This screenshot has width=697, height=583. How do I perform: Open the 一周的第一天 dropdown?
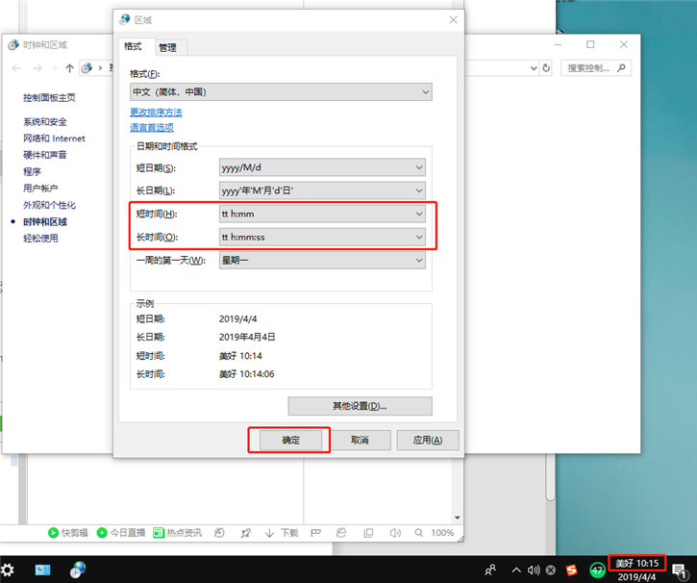coord(322,260)
